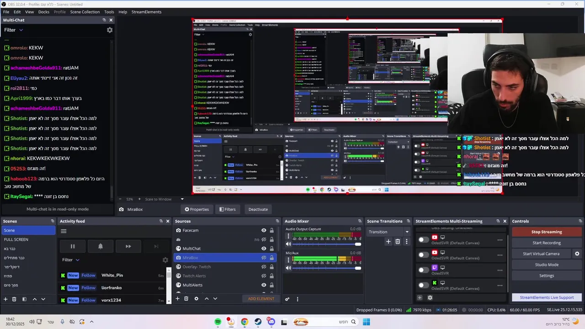Open the Activity feed settings gear
This screenshot has height=329, width=585.
point(165,260)
